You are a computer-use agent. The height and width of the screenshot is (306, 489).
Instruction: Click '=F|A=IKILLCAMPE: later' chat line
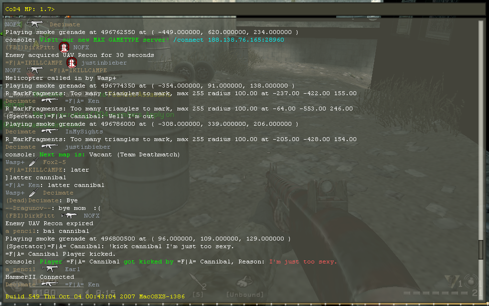coord(47,170)
